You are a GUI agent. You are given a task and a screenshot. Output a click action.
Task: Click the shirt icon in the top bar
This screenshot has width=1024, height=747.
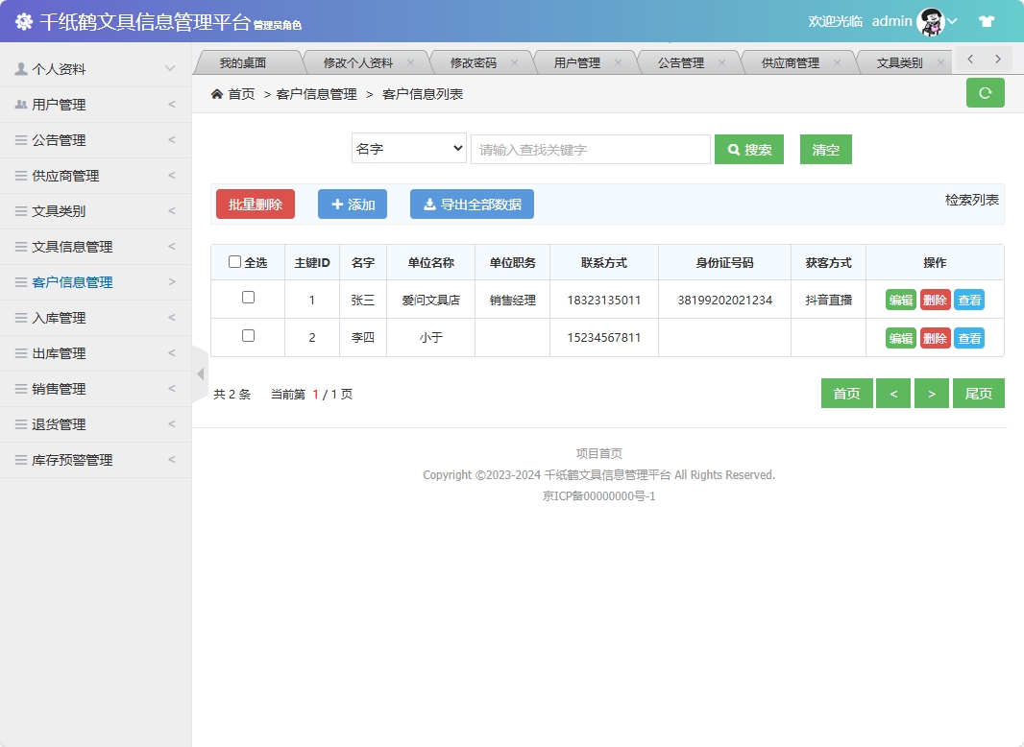coord(987,20)
